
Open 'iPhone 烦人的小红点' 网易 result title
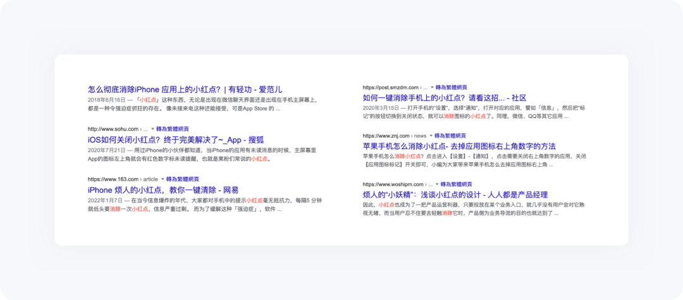coord(163,189)
